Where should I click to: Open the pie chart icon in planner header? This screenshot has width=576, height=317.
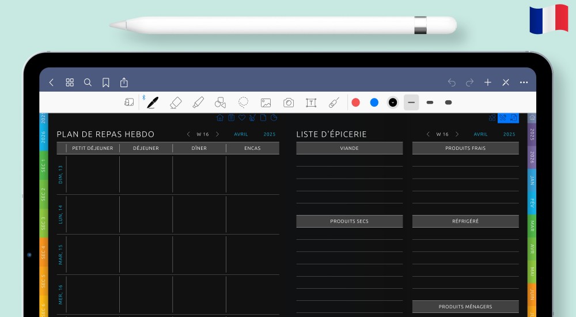click(274, 118)
